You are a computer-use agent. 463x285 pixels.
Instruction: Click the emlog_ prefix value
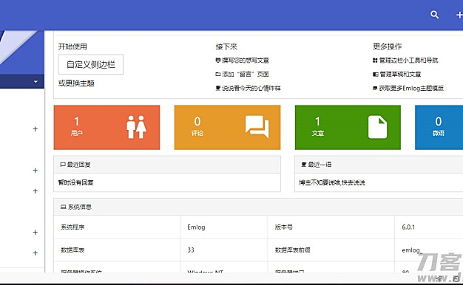coord(412,250)
